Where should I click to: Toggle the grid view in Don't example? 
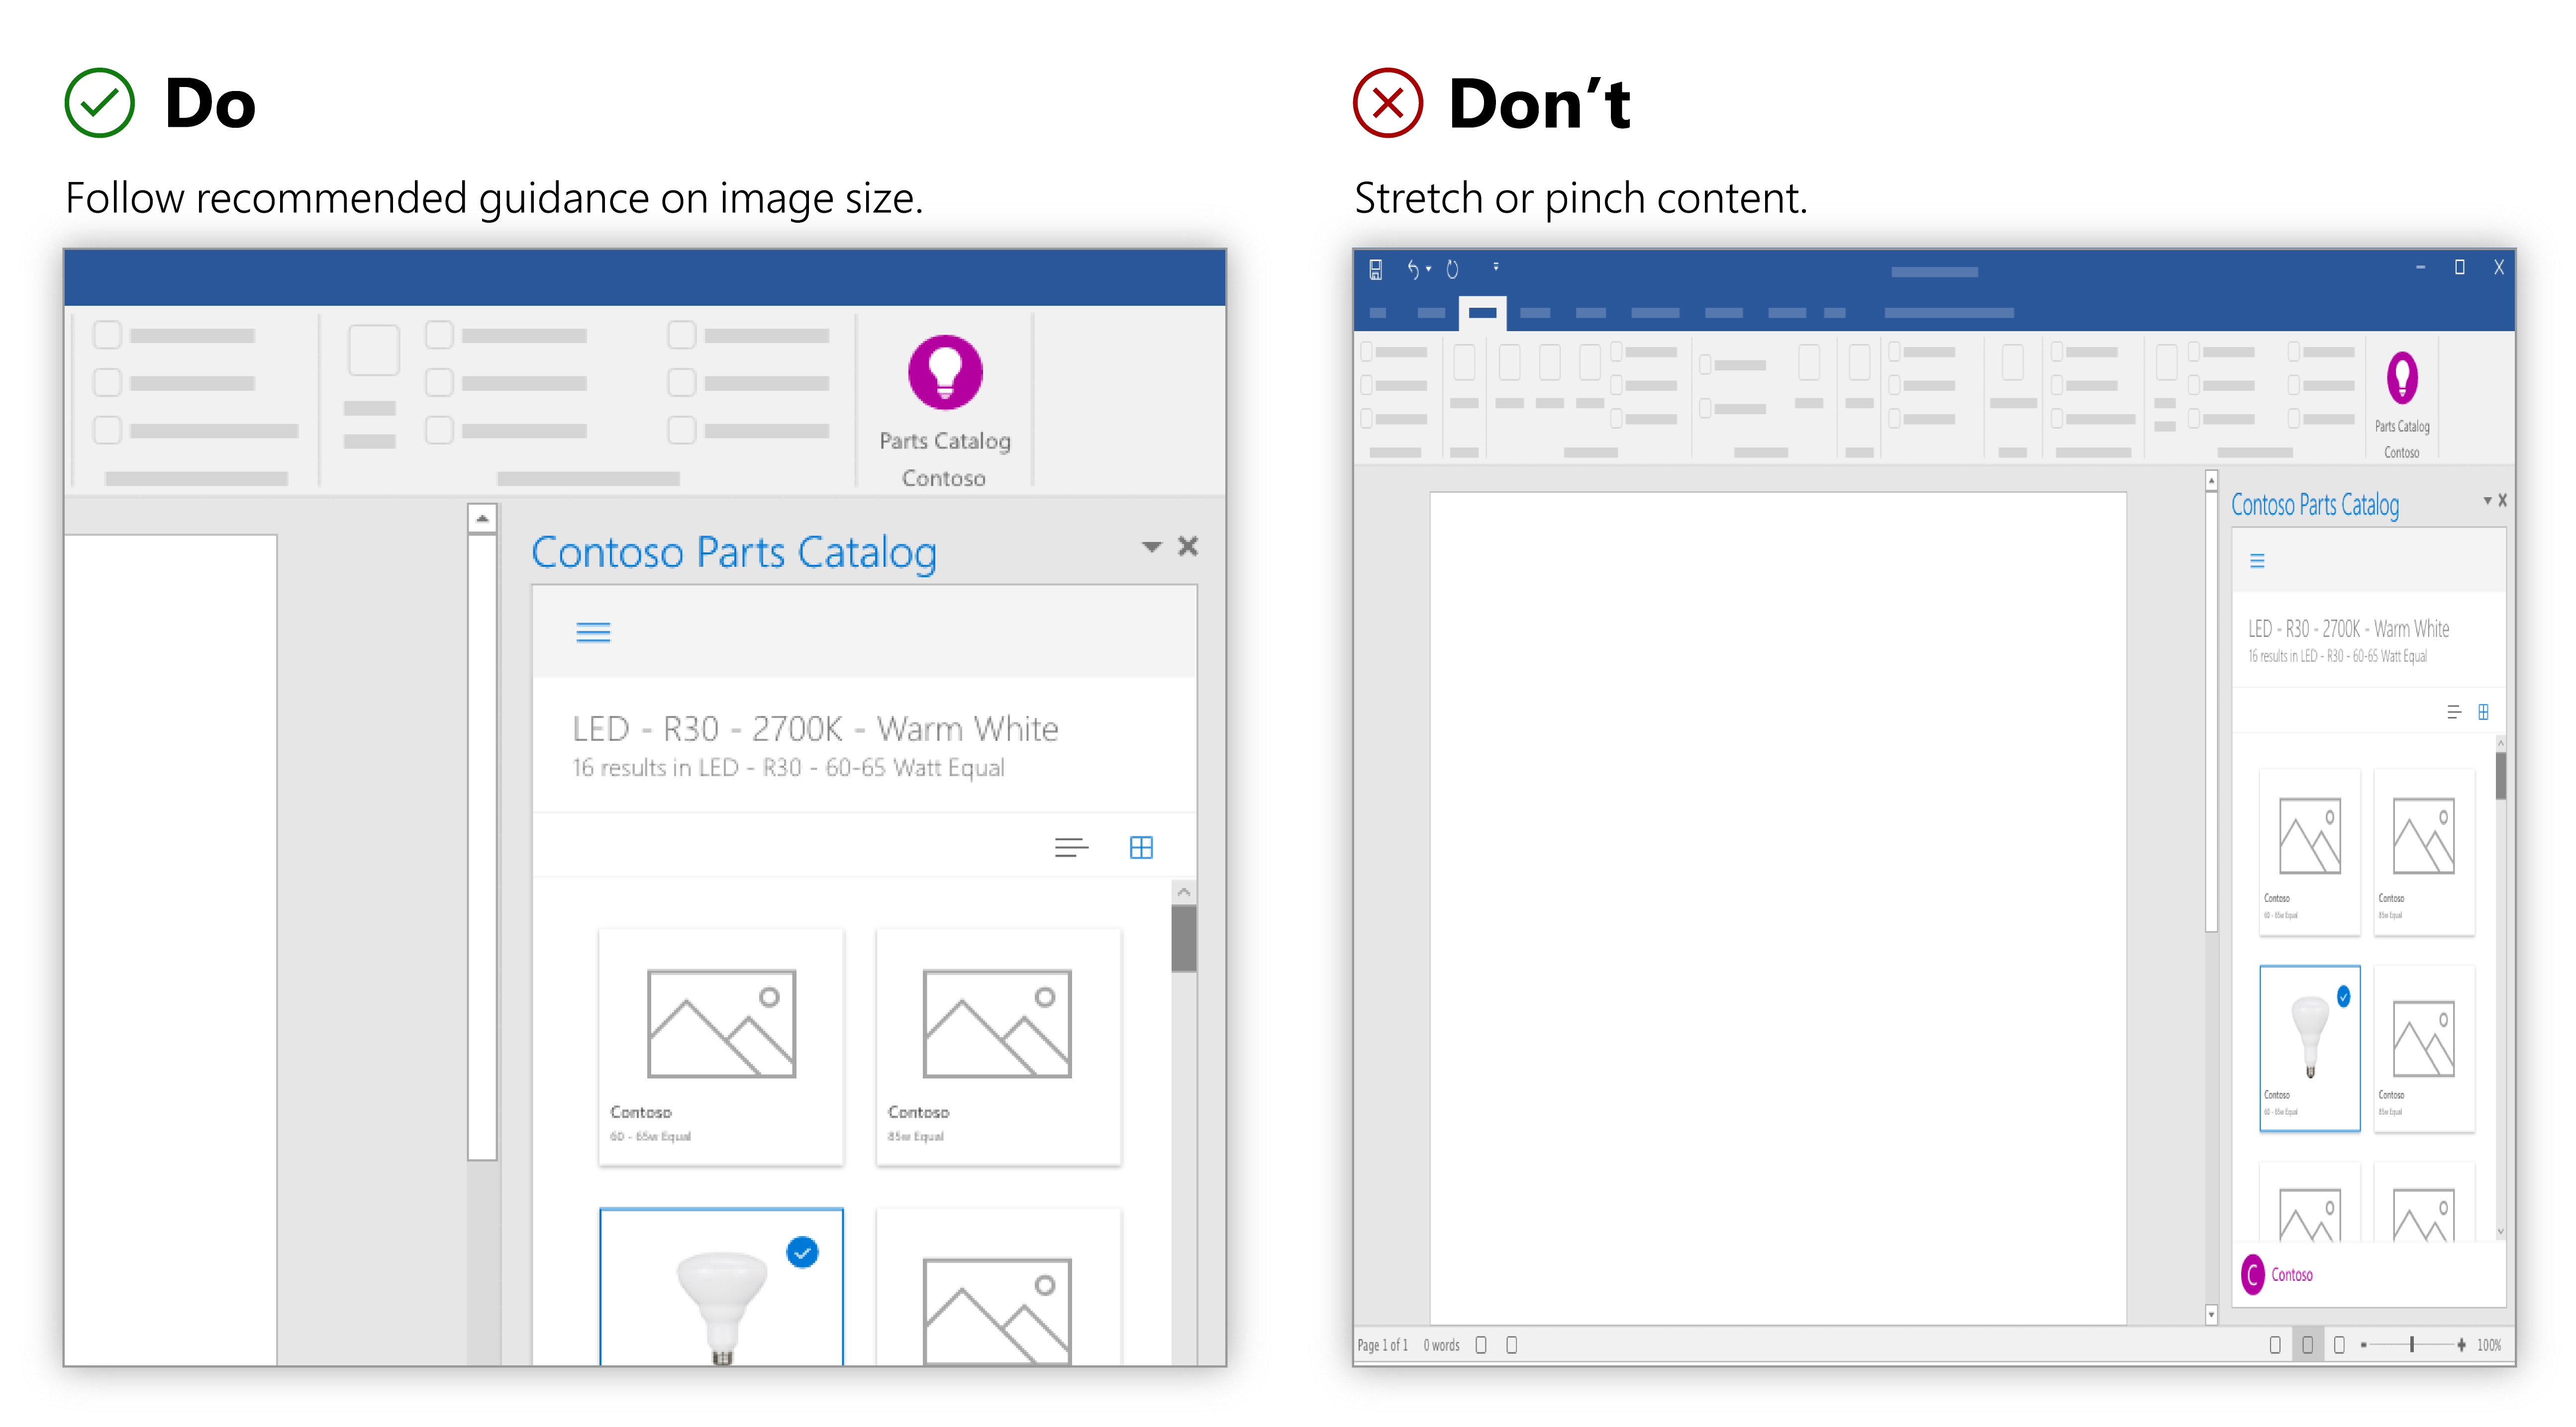click(x=2484, y=712)
